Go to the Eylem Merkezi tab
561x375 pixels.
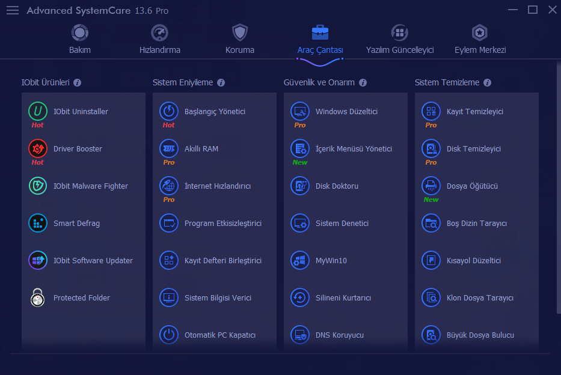pyautogui.click(x=480, y=39)
